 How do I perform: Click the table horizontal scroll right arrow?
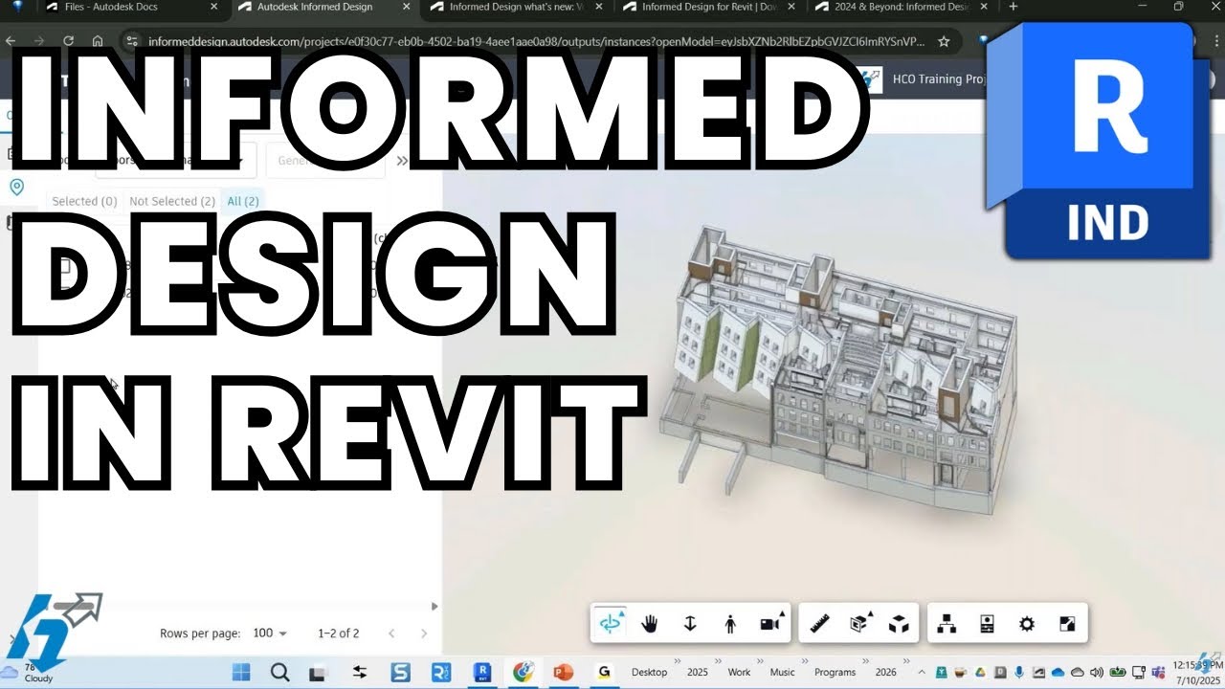(434, 606)
